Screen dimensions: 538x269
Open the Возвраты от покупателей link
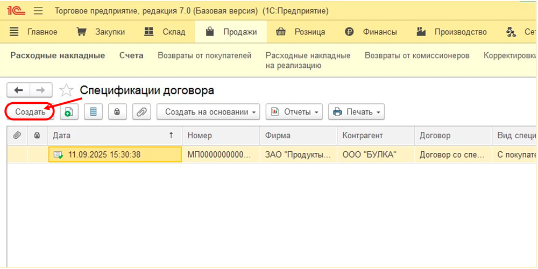click(204, 55)
